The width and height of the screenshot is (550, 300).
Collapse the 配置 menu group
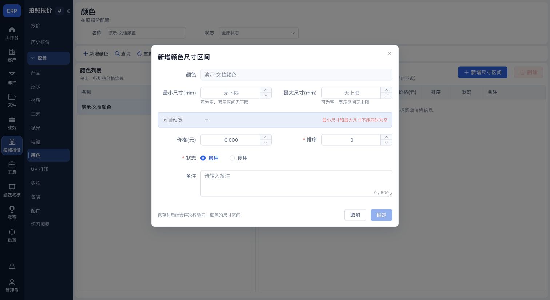[48, 58]
